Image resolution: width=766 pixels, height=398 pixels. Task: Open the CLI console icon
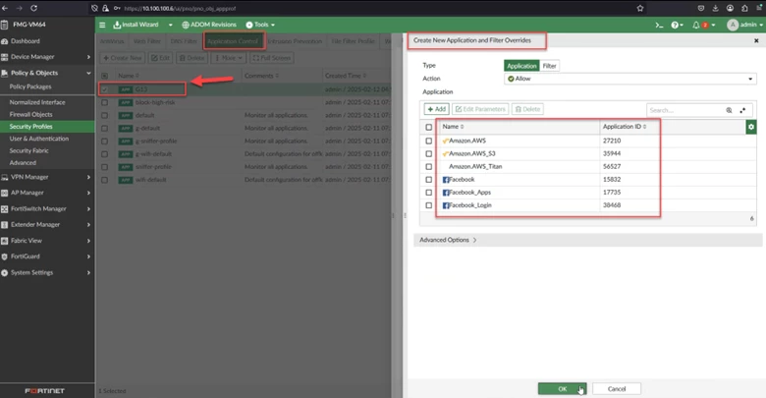pyautogui.click(x=659, y=25)
